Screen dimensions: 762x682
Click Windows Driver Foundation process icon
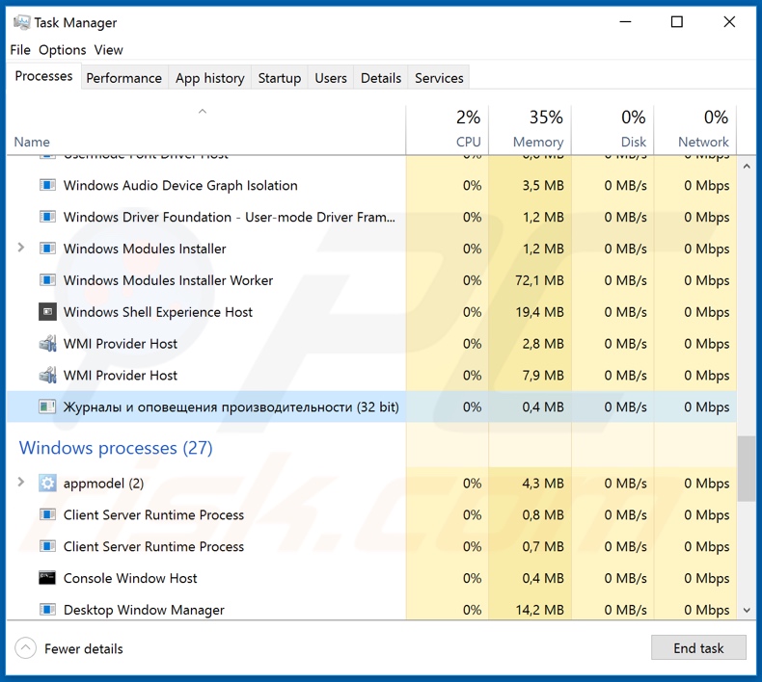47,217
